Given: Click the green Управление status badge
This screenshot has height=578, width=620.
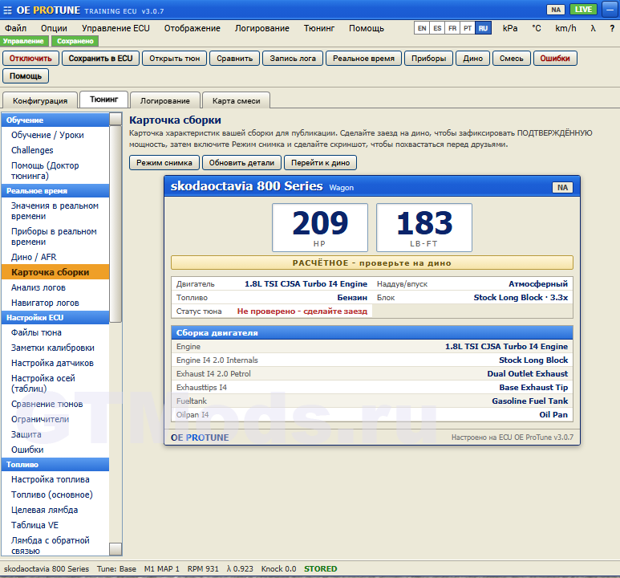Looking at the screenshot, I should 24,41.
